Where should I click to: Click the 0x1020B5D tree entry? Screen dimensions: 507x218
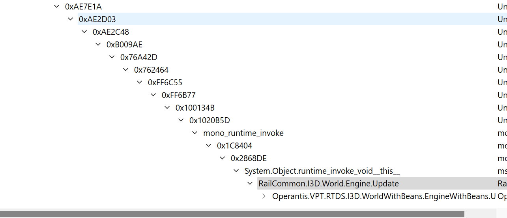210,120
